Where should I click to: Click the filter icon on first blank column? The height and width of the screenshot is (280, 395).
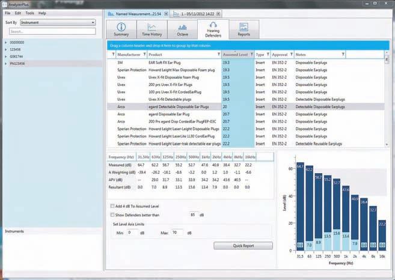point(113,55)
